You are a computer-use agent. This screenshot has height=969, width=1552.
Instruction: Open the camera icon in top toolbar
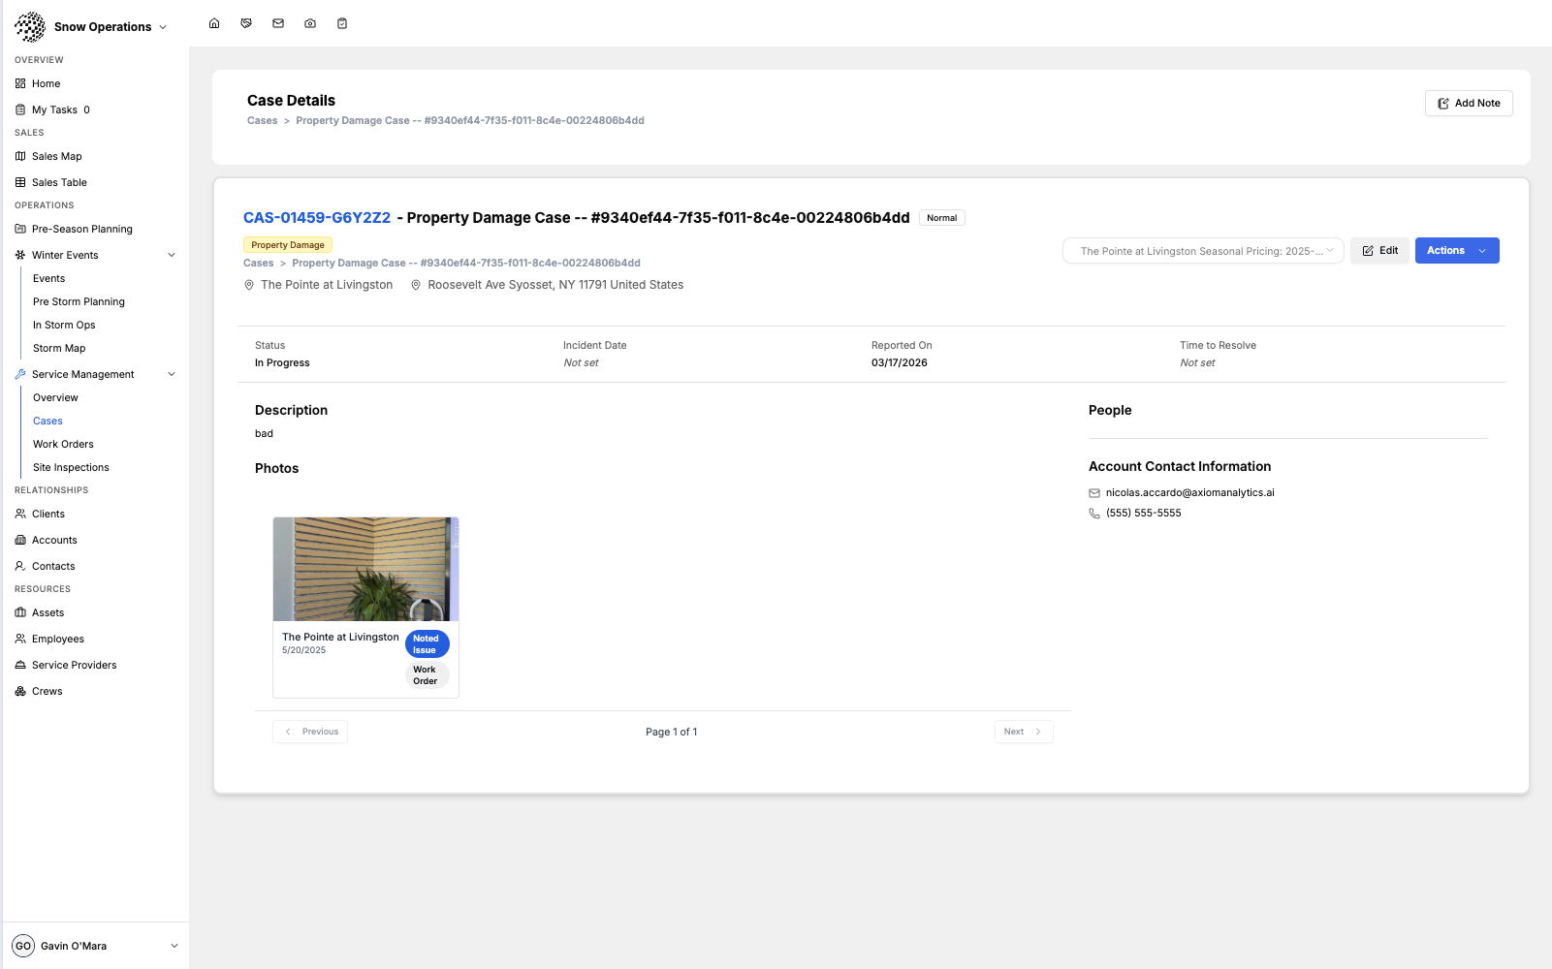click(310, 23)
